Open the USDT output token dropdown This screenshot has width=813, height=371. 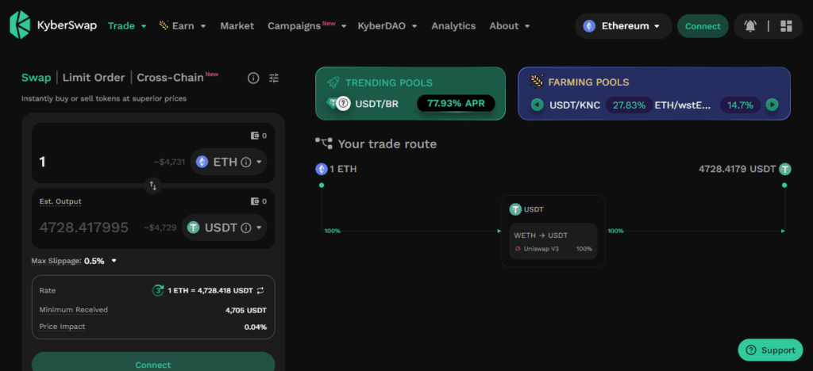(225, 228)
